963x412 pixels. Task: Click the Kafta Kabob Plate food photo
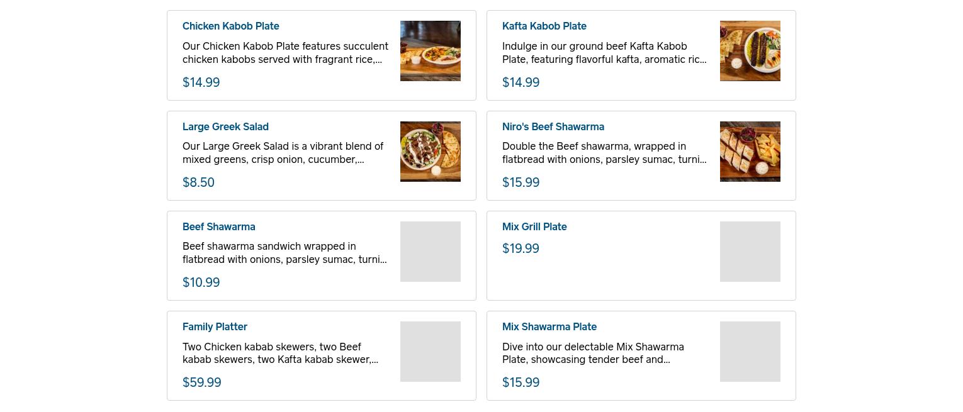(750, 51)
